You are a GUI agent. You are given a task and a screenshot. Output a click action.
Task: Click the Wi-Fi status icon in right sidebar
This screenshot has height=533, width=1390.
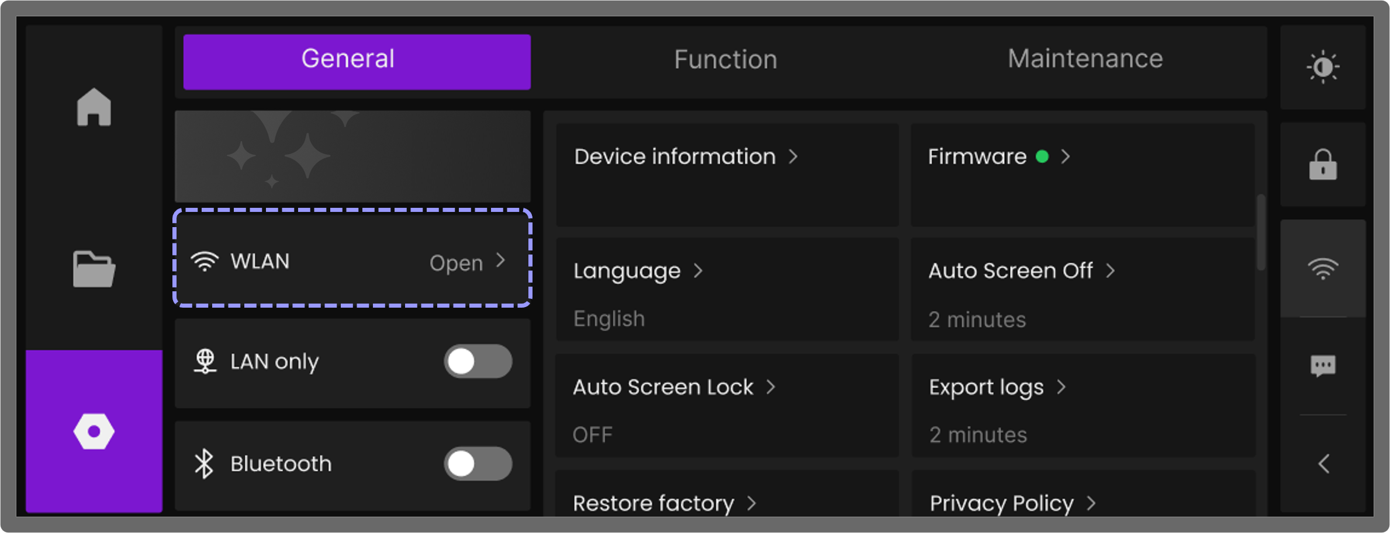click(1323, 269)
